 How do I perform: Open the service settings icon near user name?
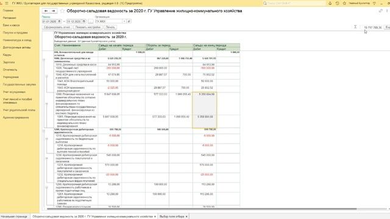point(374,3)
